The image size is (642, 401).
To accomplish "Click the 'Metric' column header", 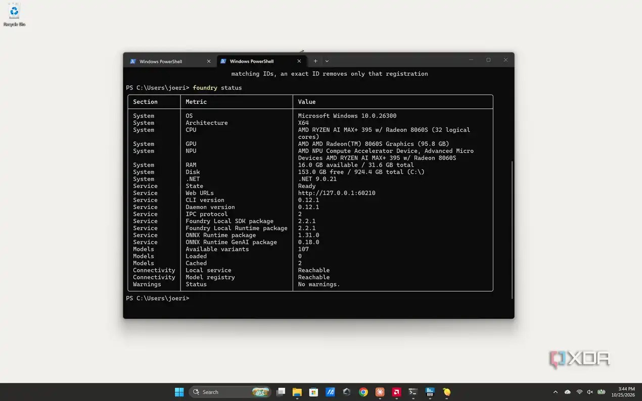I will pos(196,102).
